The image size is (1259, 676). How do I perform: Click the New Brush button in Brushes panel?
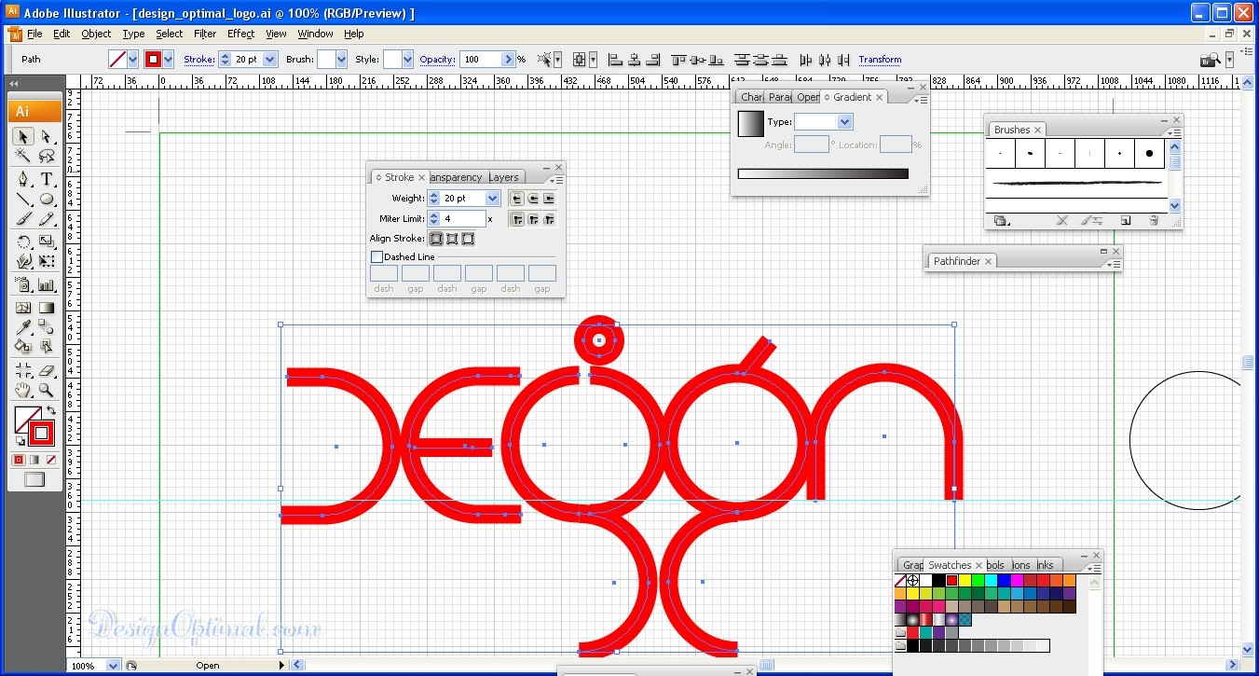click(x=1126, y=221)
